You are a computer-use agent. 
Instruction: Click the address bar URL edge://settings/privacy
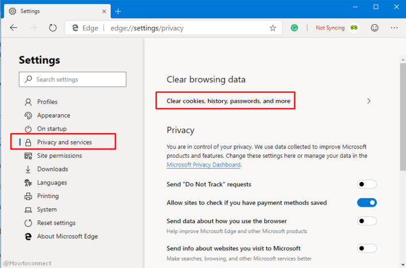coord(147,28)
